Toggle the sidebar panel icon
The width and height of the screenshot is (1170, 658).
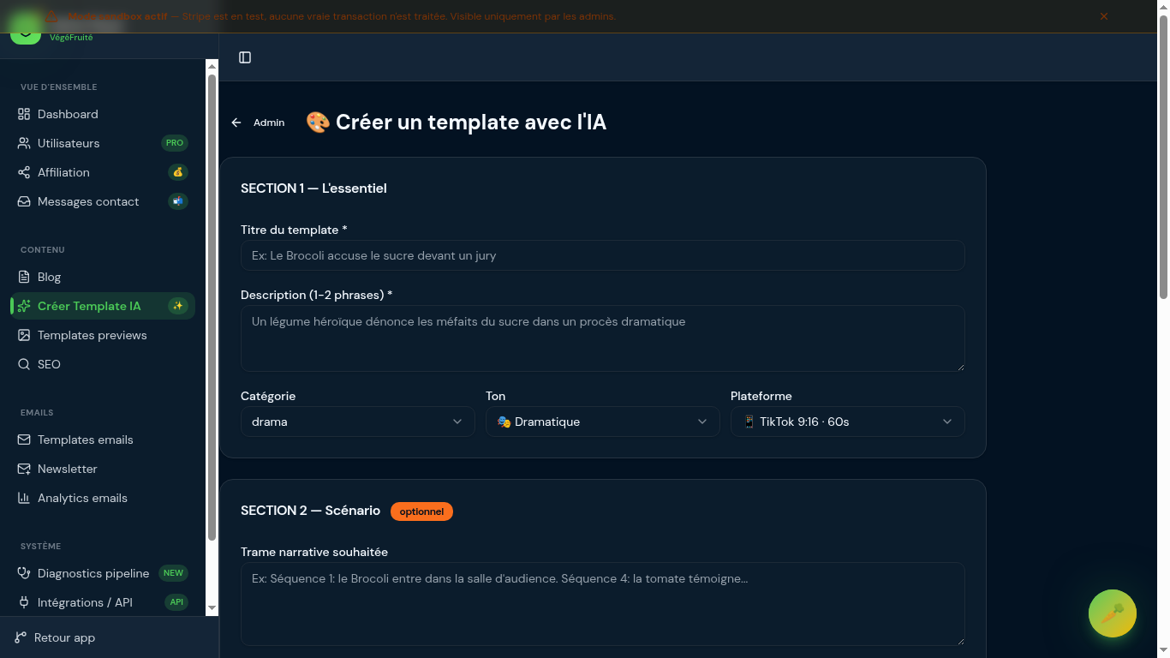pos(245,57)
